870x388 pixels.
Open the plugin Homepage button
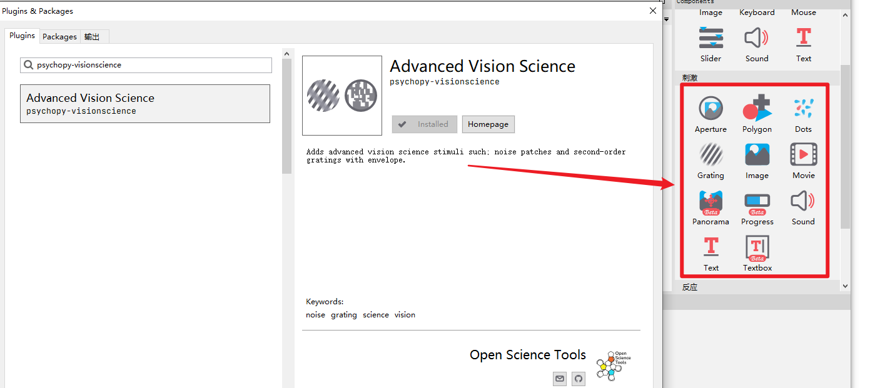coord(488,124)
